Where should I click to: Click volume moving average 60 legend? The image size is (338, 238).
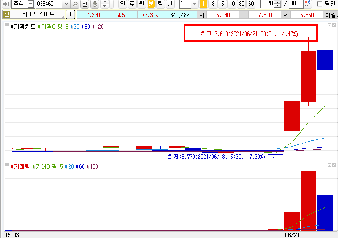tap(82, 166)
